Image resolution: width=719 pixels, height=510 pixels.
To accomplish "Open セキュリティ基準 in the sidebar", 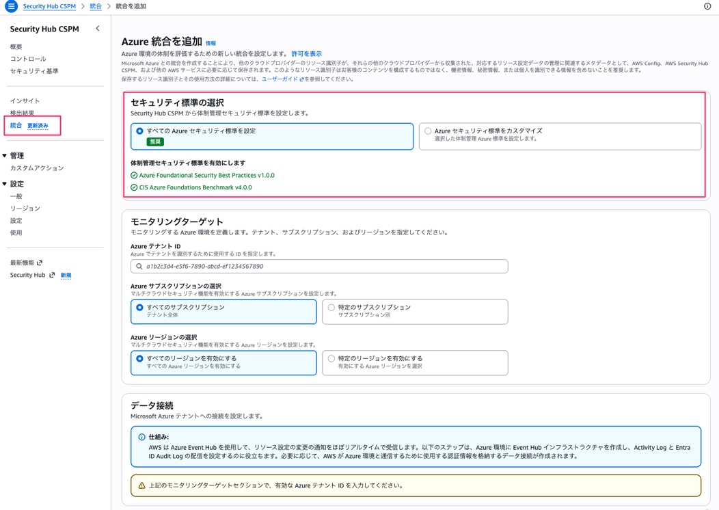I will click(x=34, y=71).
